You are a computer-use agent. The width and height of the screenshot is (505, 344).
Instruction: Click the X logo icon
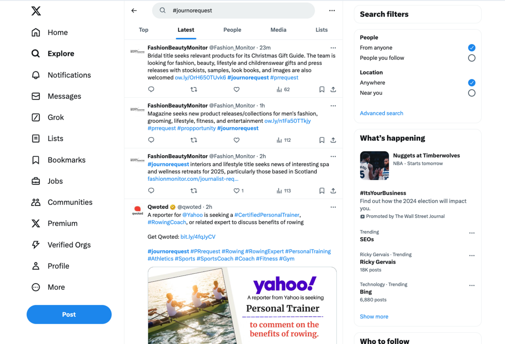point(36,11)
